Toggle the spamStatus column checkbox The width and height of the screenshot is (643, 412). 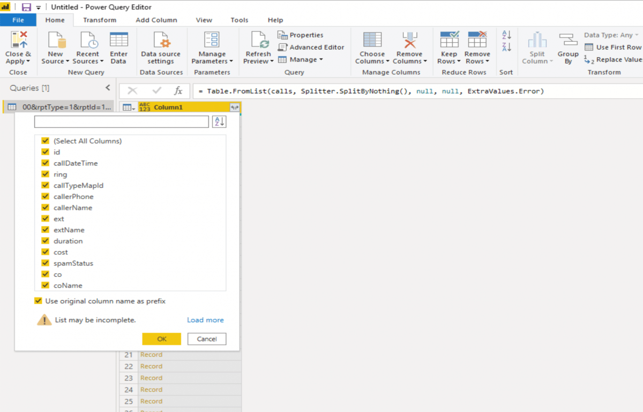point(46,263)
